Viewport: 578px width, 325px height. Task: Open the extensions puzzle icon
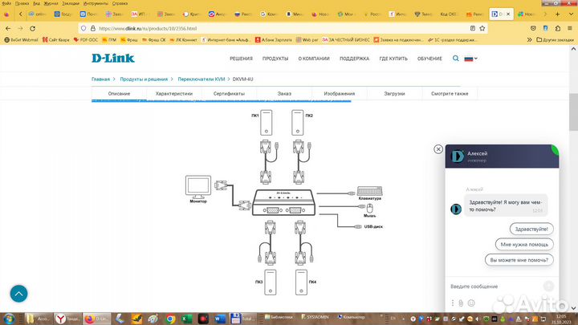pos(558,28)
